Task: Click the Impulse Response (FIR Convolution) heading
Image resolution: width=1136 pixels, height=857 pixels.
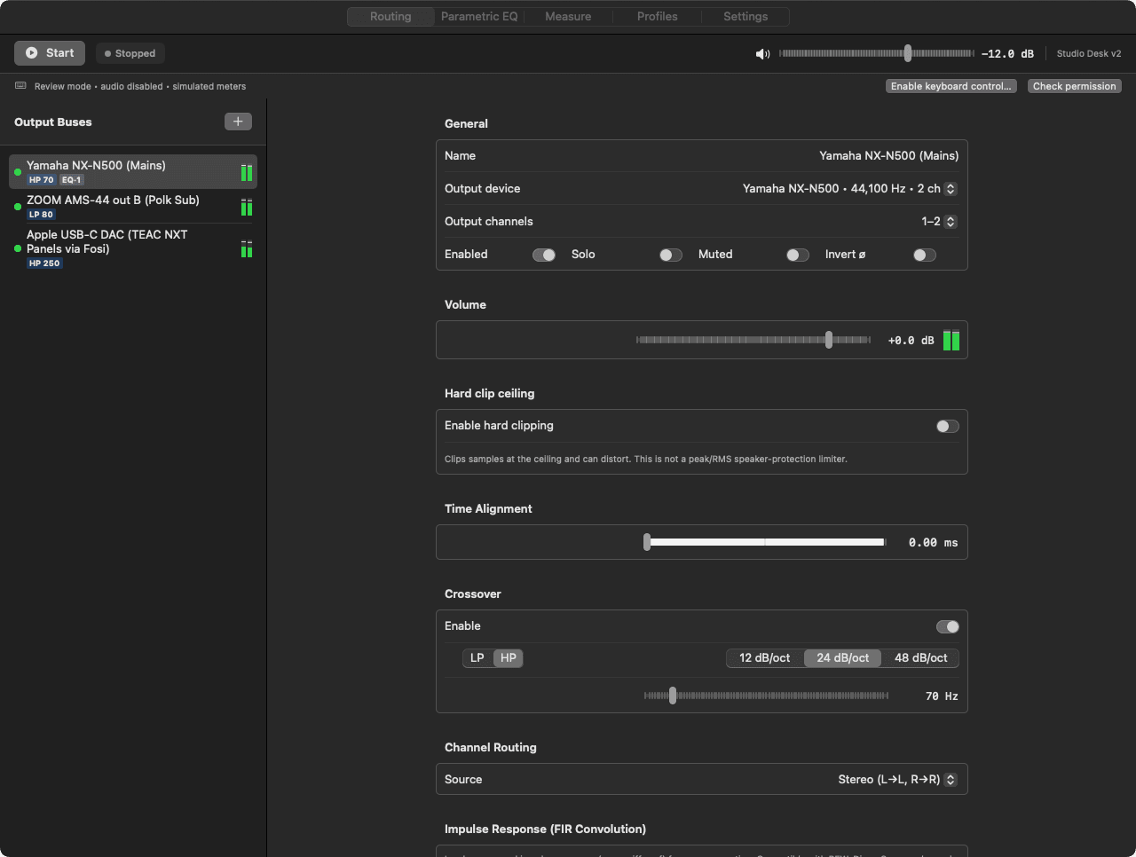Action: coord(545,829)
